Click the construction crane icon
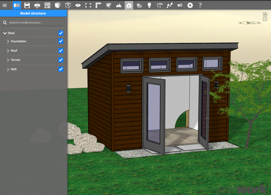Viewport: 271px width, 195px height. [159, 5]
